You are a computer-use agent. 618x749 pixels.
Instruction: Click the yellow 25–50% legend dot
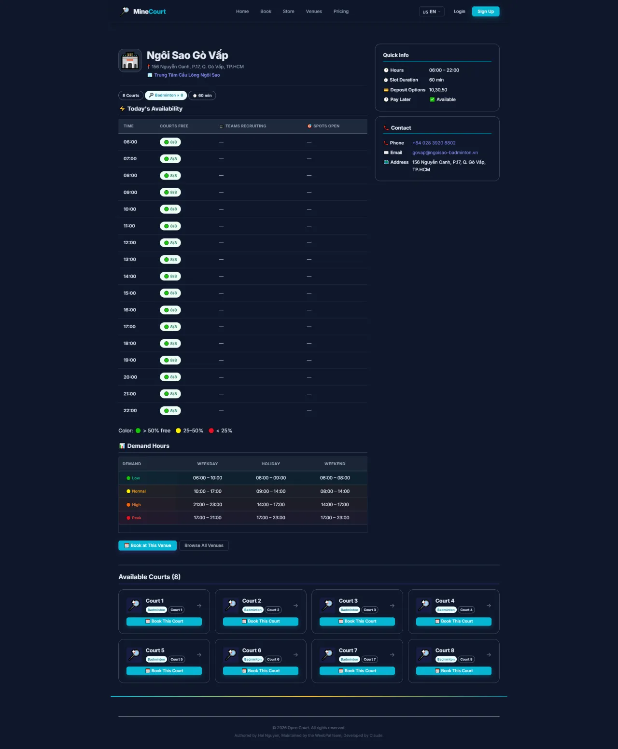point(178,431)
